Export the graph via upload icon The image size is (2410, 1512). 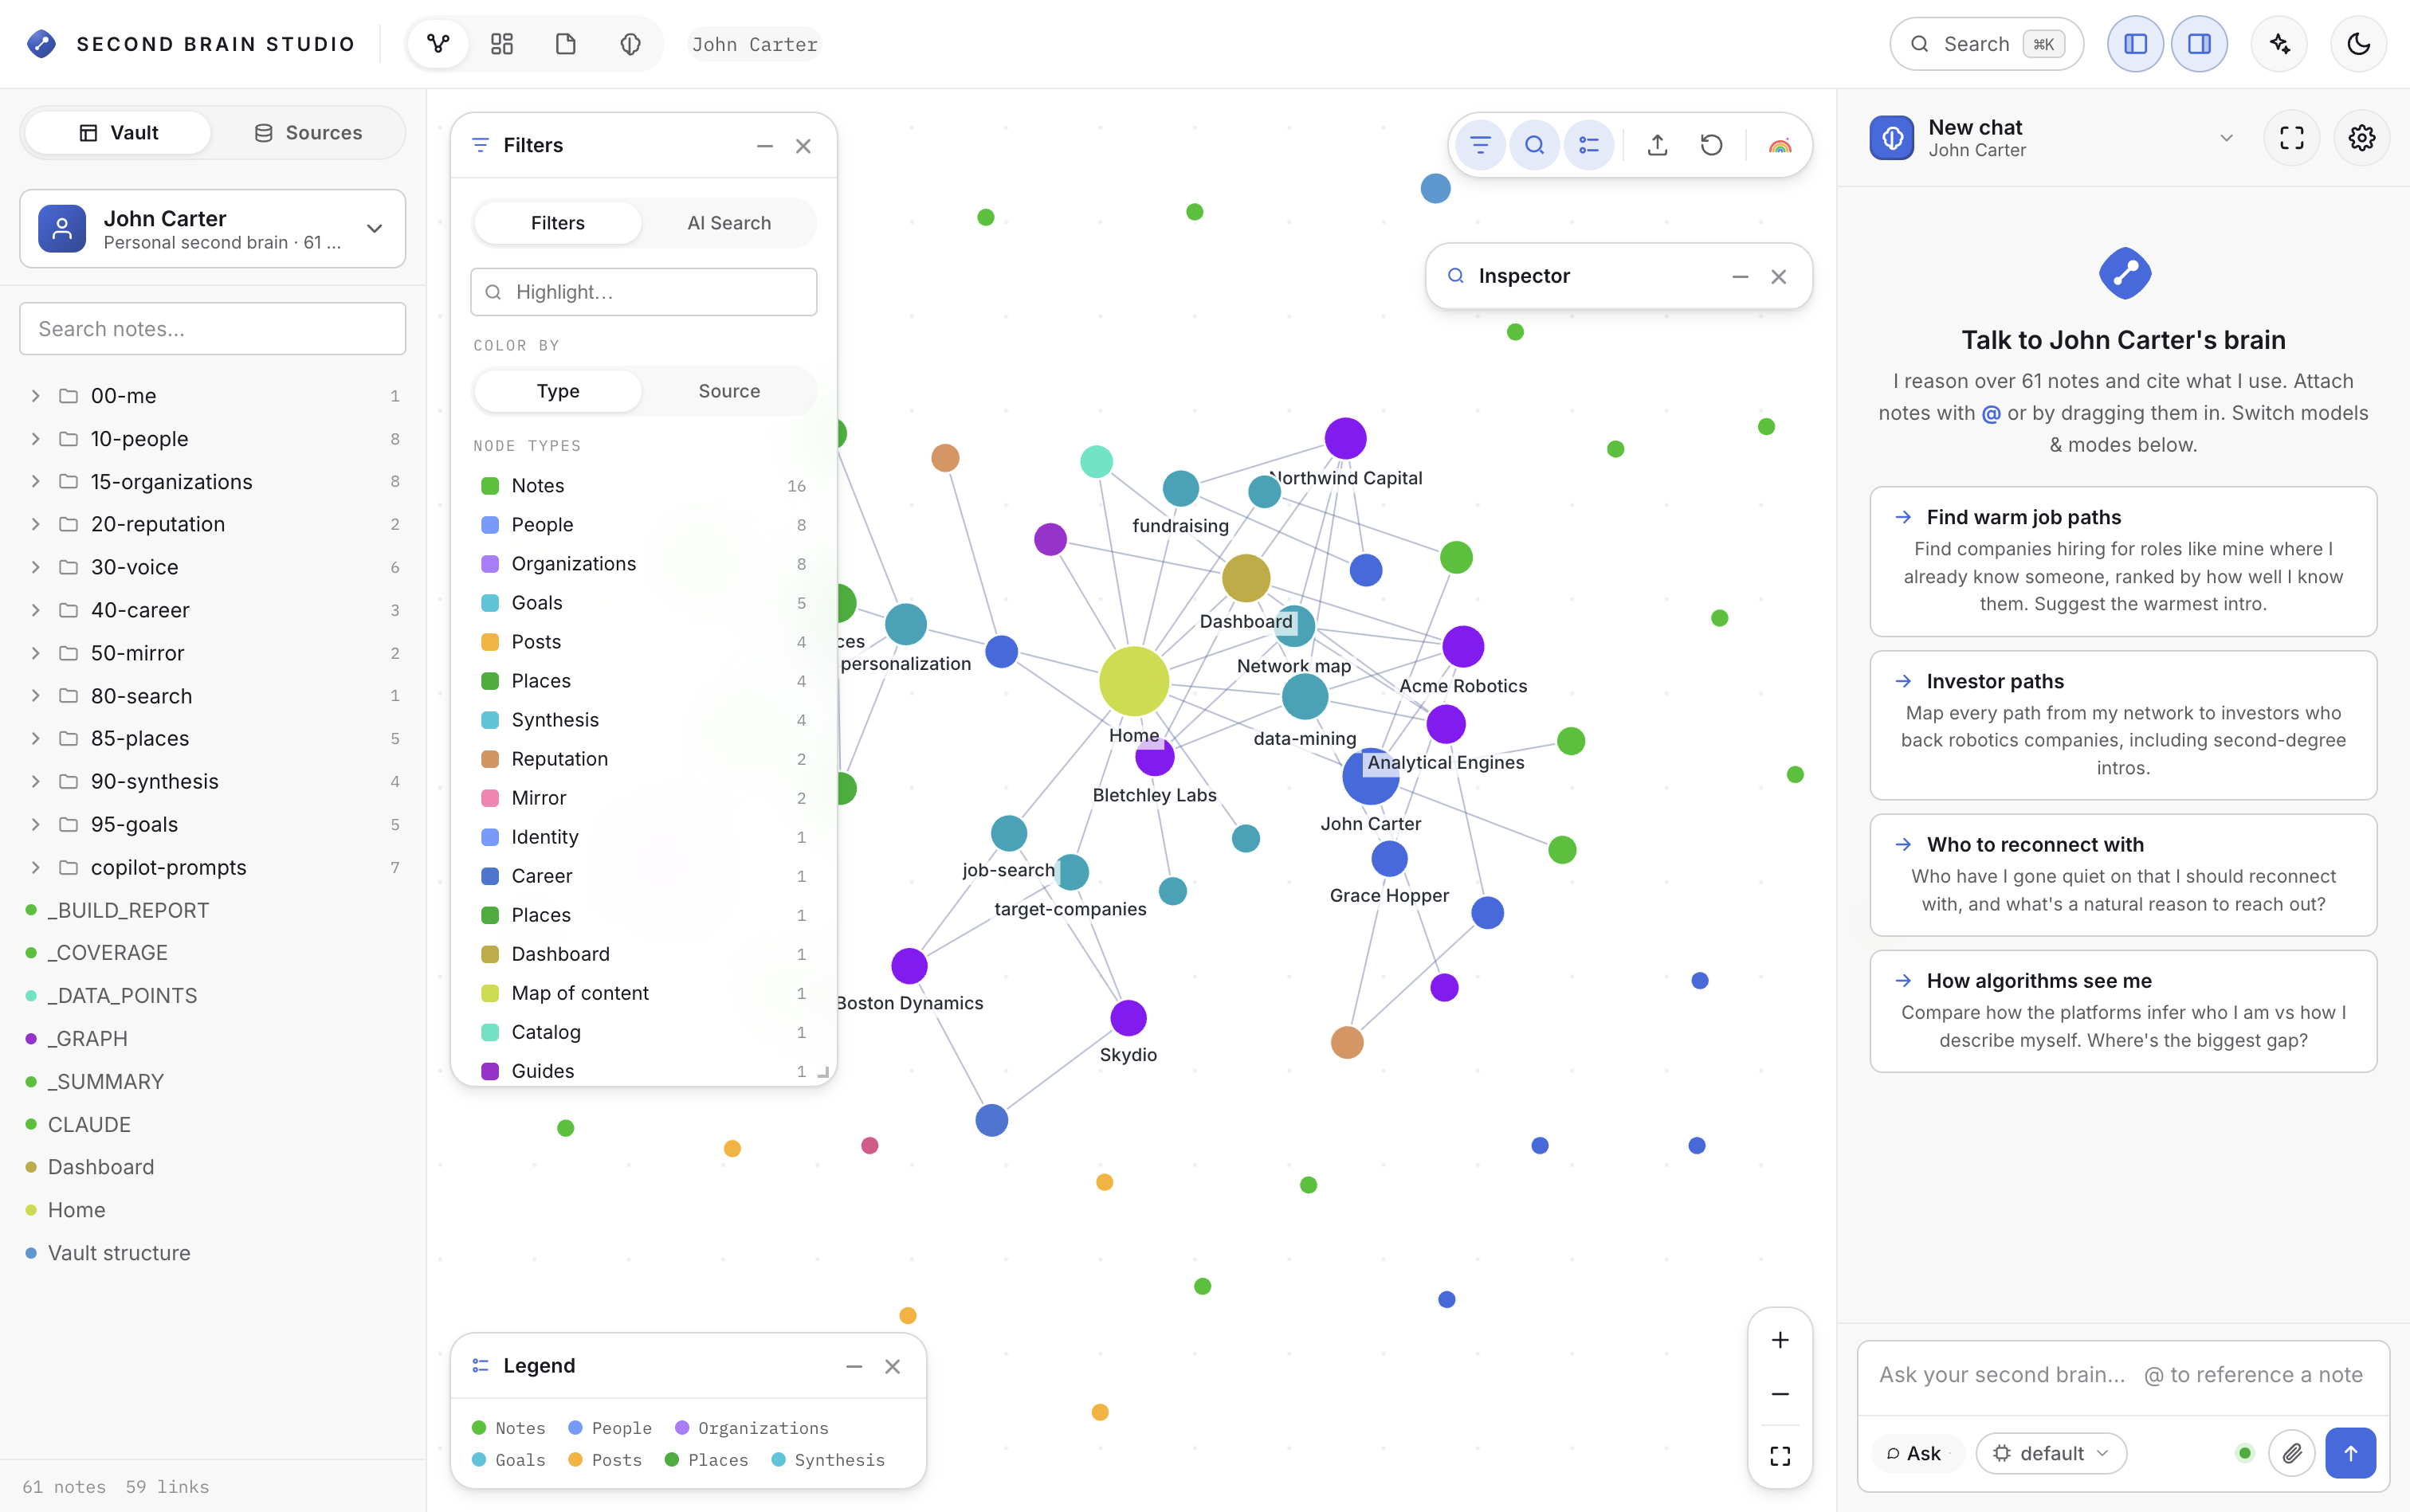coord(1658,145)
